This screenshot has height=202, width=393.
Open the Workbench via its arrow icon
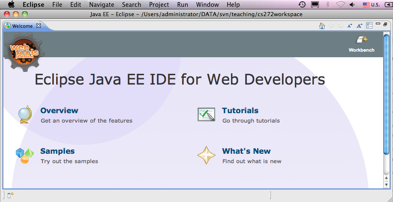[x=362, y=40]
